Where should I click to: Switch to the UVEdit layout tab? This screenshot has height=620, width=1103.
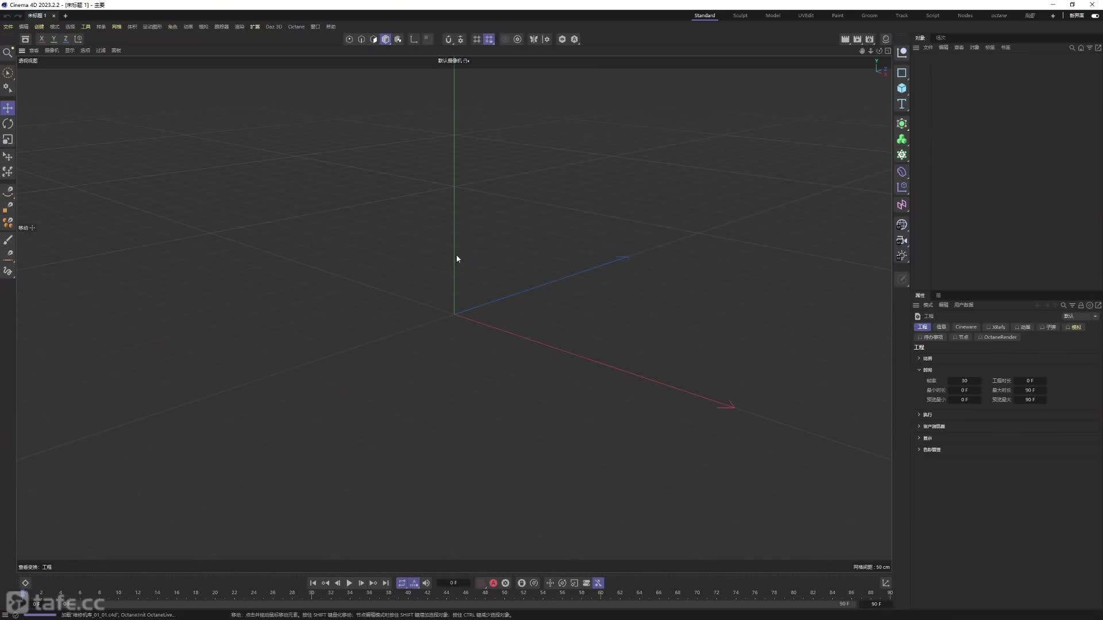pos(805,15)
